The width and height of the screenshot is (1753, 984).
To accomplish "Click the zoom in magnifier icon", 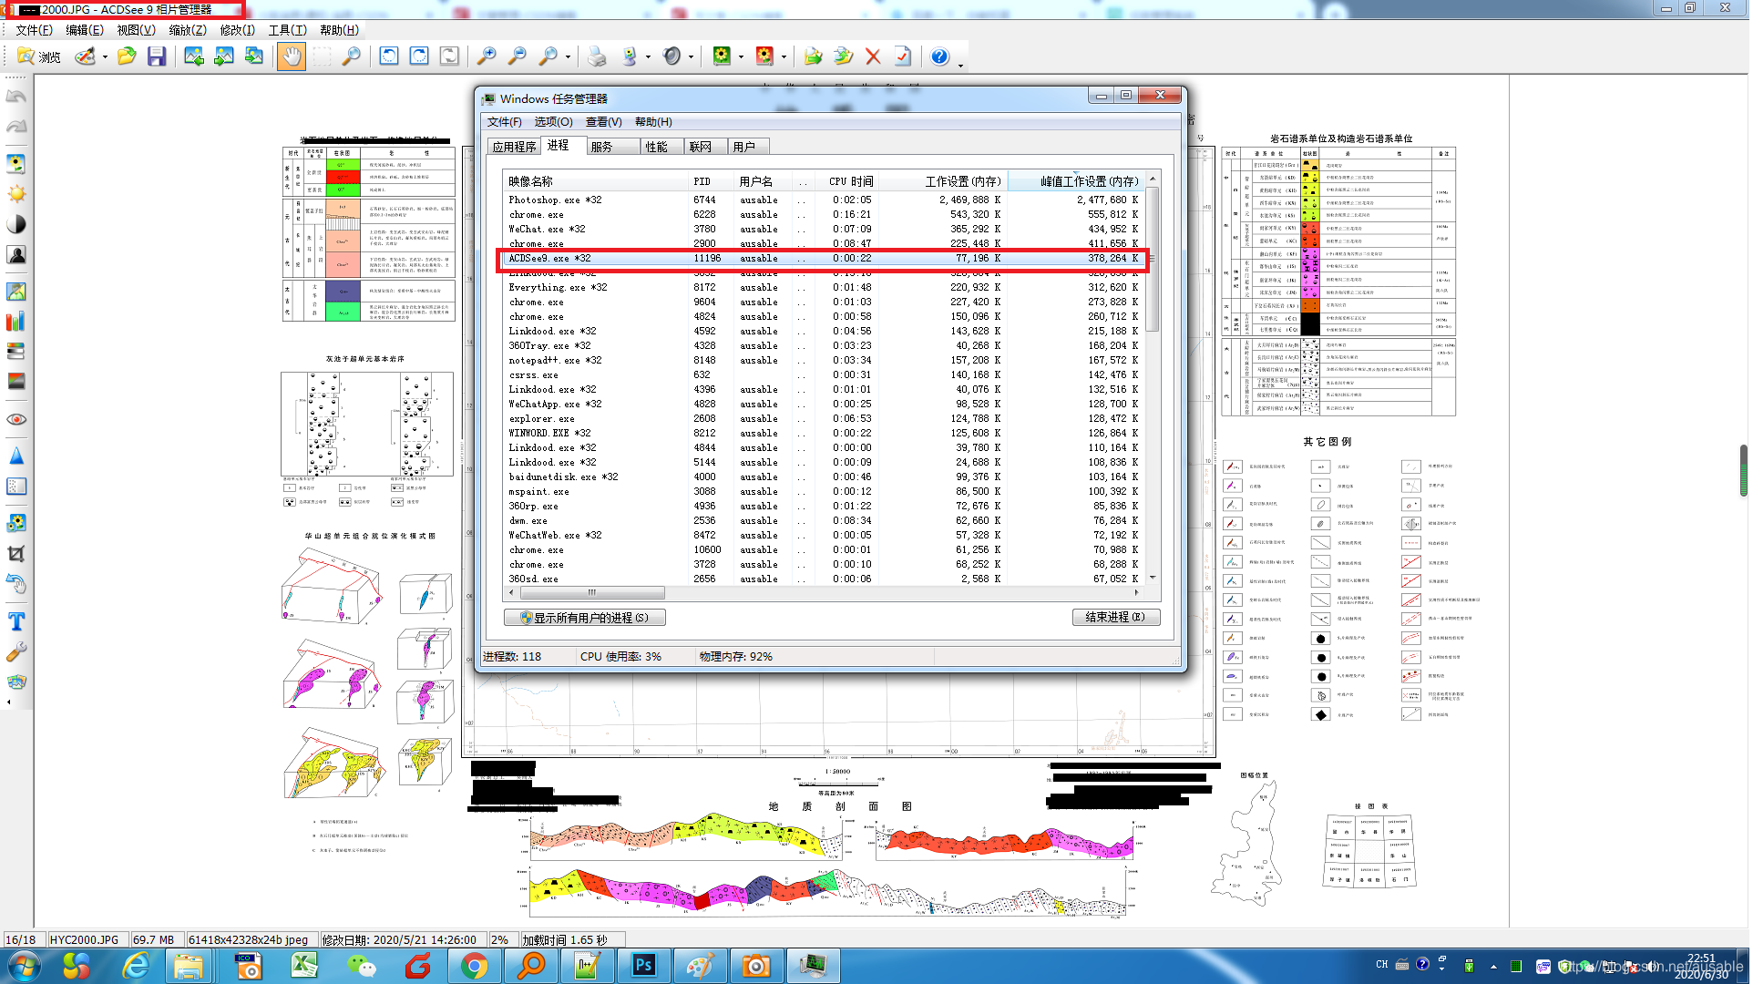I will 487,56.
